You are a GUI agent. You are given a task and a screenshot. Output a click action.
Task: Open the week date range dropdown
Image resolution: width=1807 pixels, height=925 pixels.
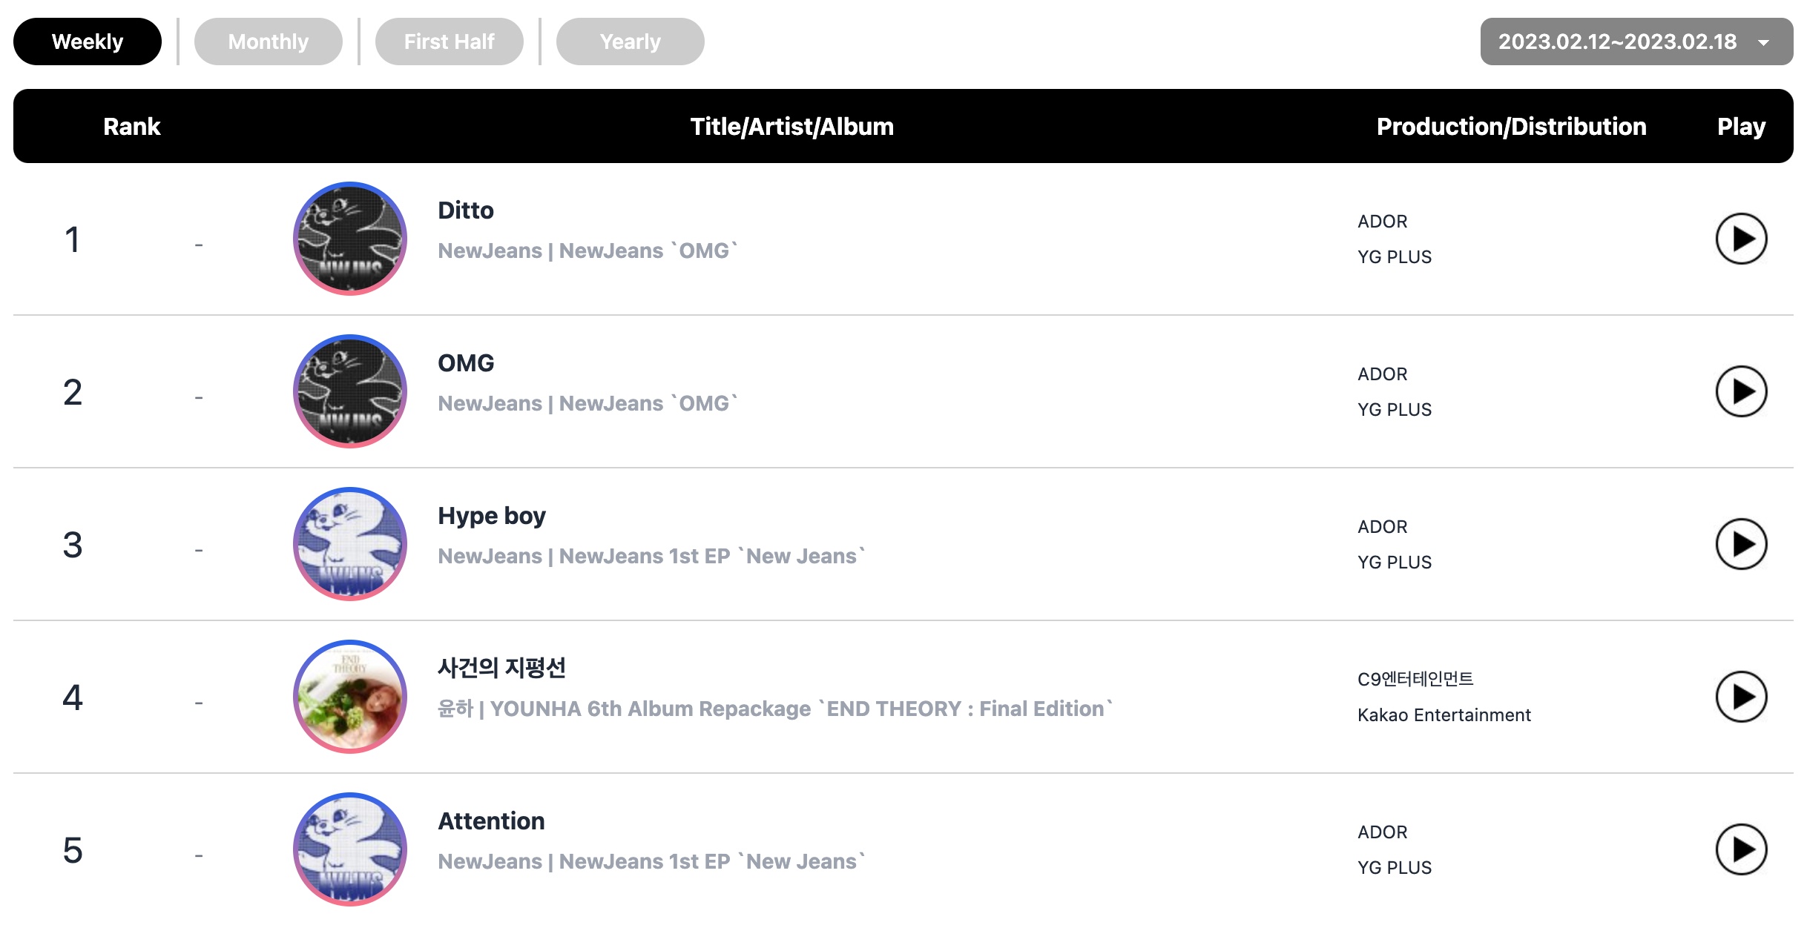(1636, 42)
